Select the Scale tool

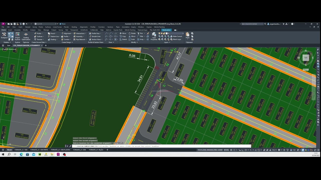tap(132, 39)
